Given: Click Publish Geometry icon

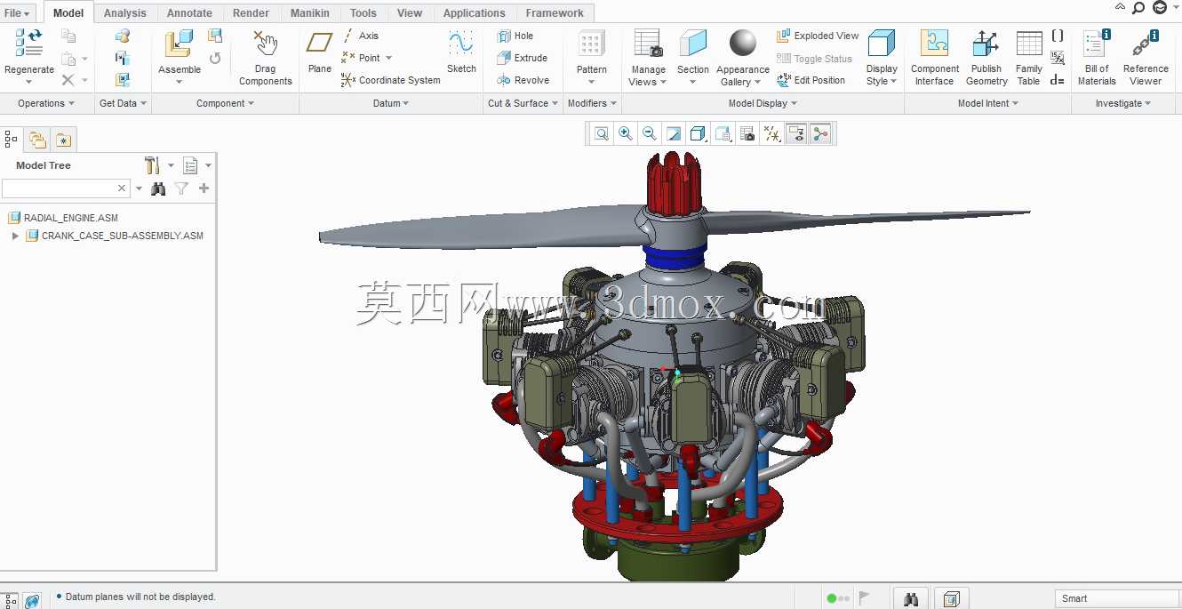Looking at the screenshot, I should [986, 44].
